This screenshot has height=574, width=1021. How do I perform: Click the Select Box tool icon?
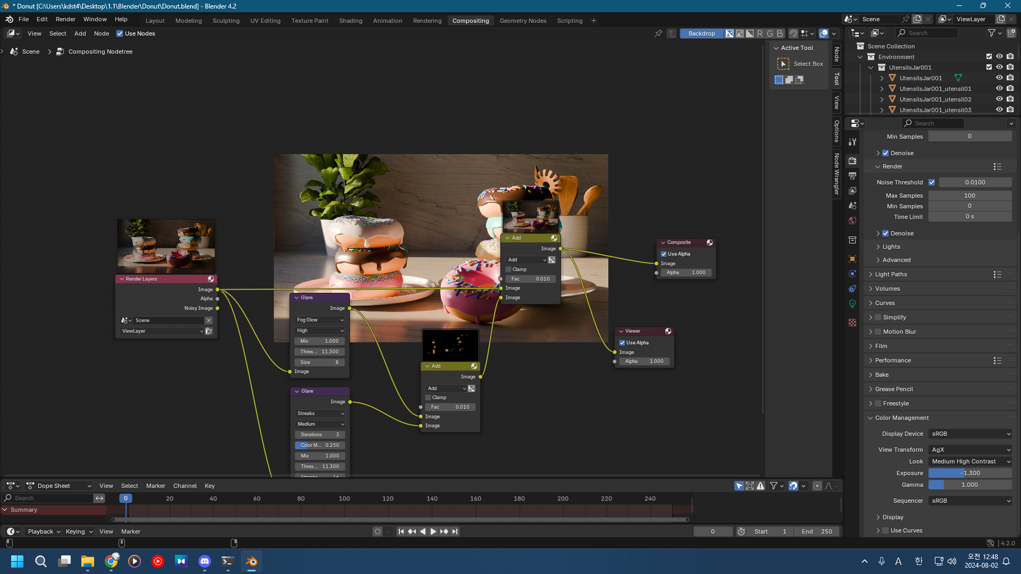[783, 64]
